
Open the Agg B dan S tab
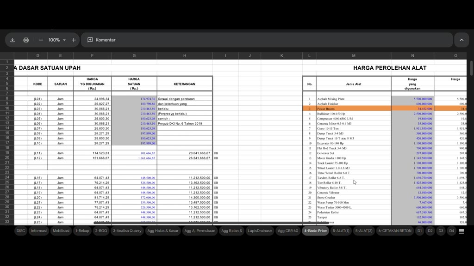231,231
